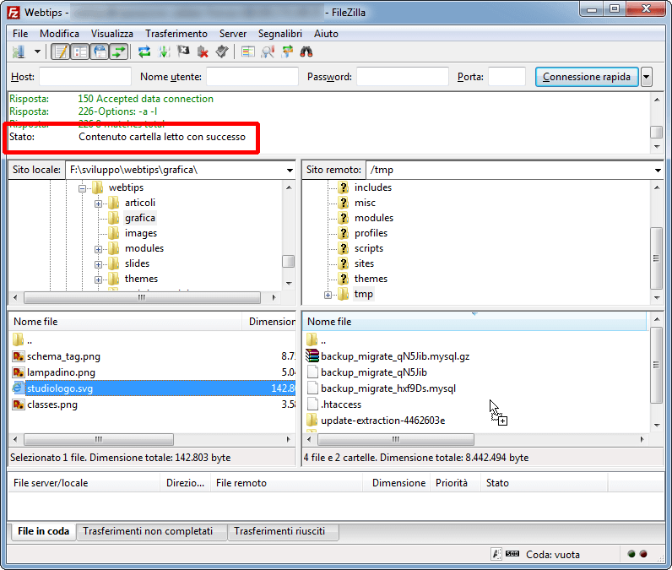Screen dimensions: 672x570
Task: Sort local files by Nome file column
Action: 125,322
